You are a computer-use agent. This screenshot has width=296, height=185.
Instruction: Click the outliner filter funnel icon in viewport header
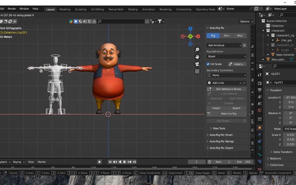click(x=160, y=21)
